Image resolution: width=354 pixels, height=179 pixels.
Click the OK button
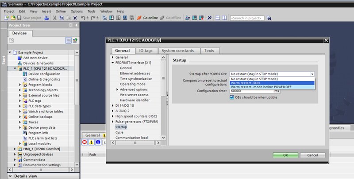[x=285, y=155]
